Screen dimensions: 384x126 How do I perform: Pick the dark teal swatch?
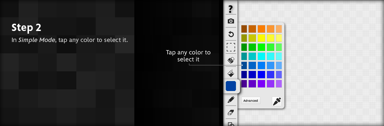pos(244,56)
